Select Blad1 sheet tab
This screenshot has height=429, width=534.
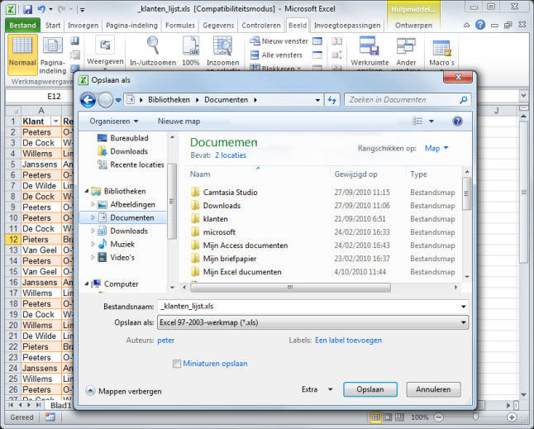click(60, 405)
